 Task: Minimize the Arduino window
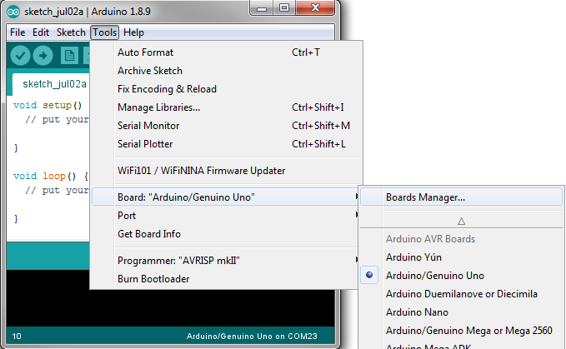[x=262, y=8]
